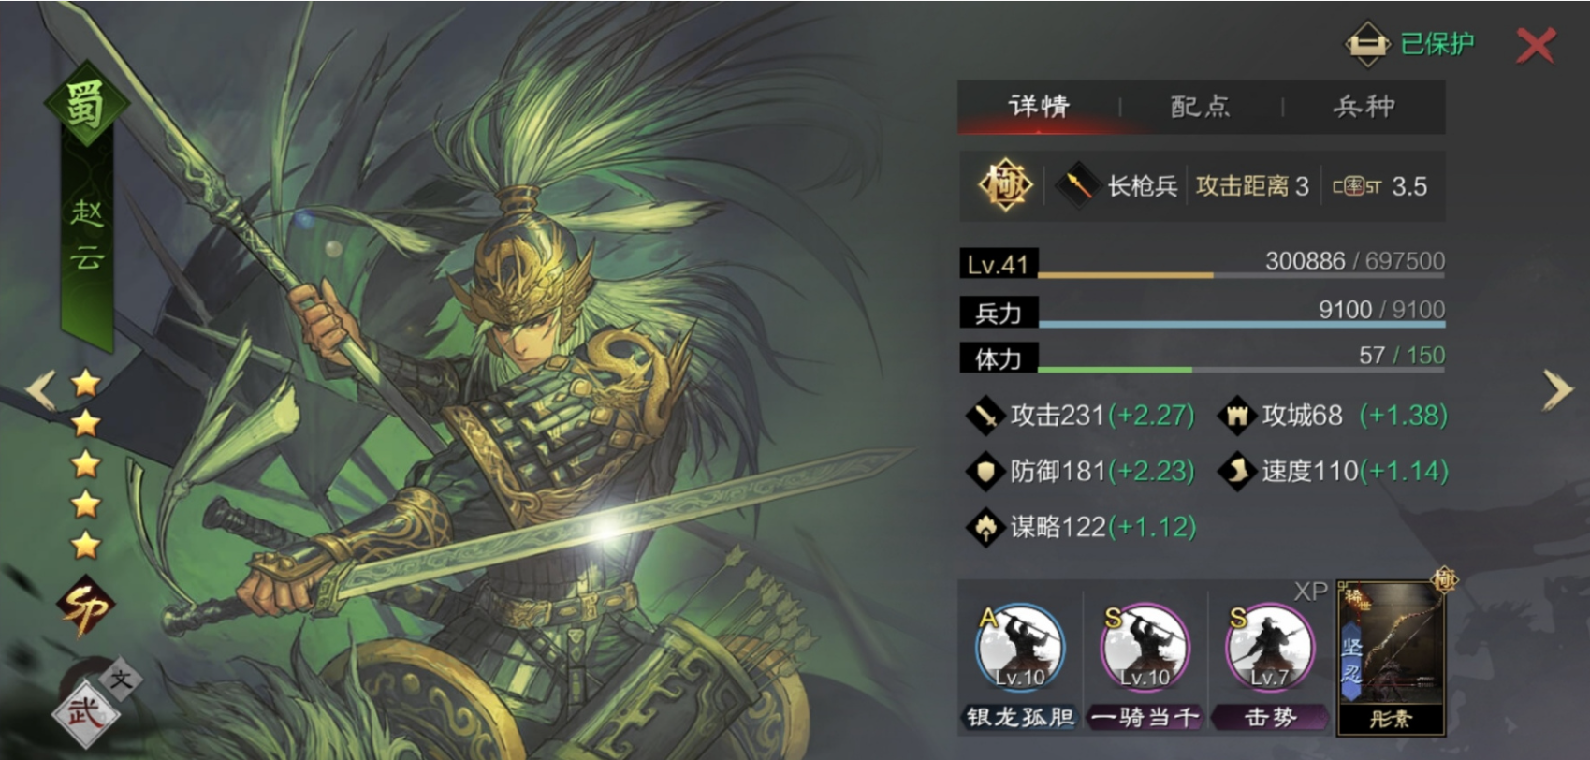Select the 详情 tab
Viewport: 1590px width, 760px height.
pyautogui.click(x=1038, y=107)
